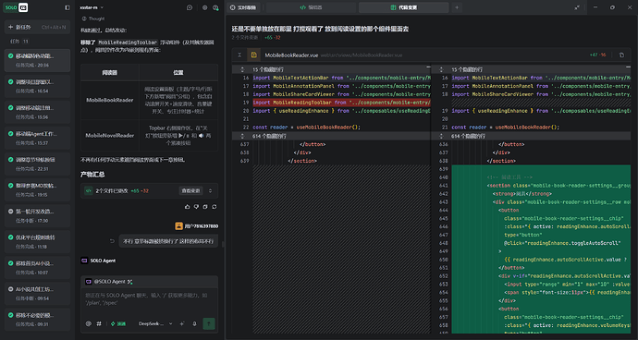Click thumbs down on the response
This screenshot has width=638, height=340.
196,207
